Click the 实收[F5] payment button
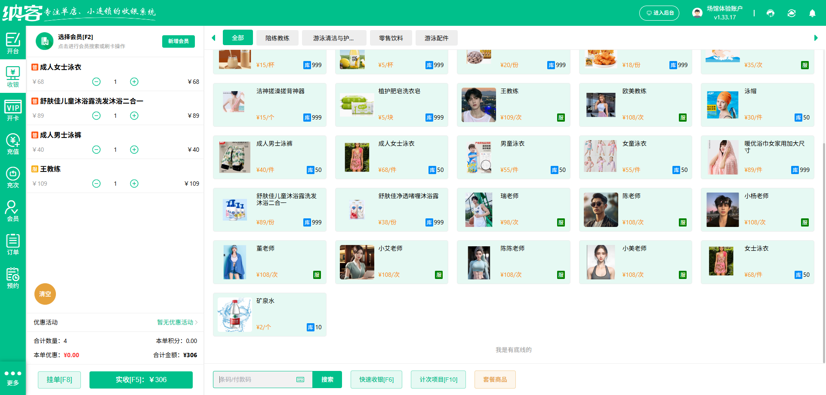This screenshot has width=826, height=395. click(141, 380)
